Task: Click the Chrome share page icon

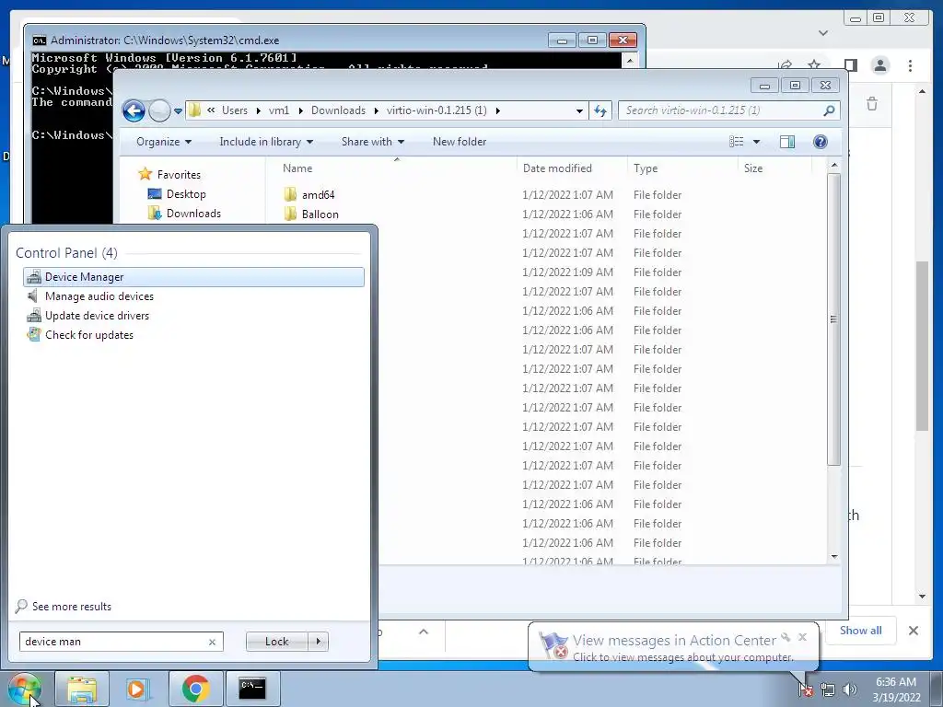Action: pos(785,64)
